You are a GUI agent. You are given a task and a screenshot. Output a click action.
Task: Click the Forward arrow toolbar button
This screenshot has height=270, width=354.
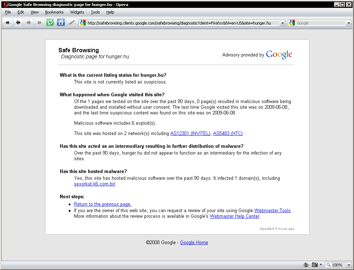tap(29, 22)
